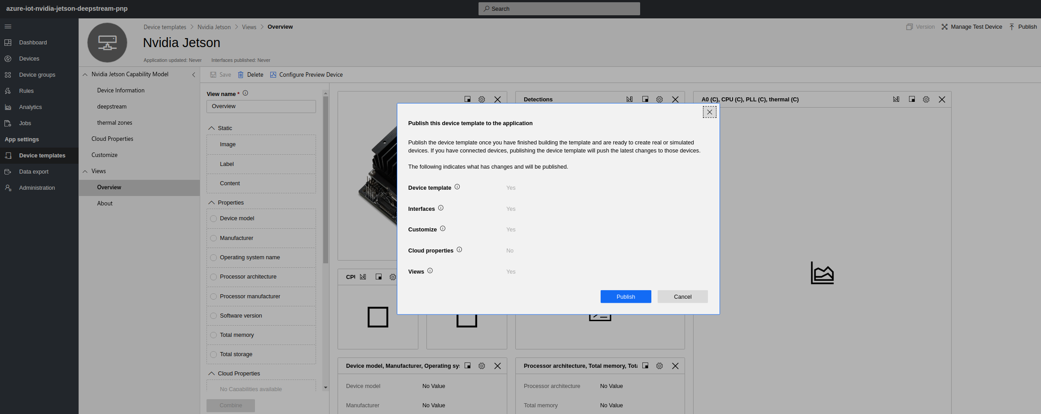Screen dimensions: 1041x414
Task: Open Manage Test Device
Action: 972,27
